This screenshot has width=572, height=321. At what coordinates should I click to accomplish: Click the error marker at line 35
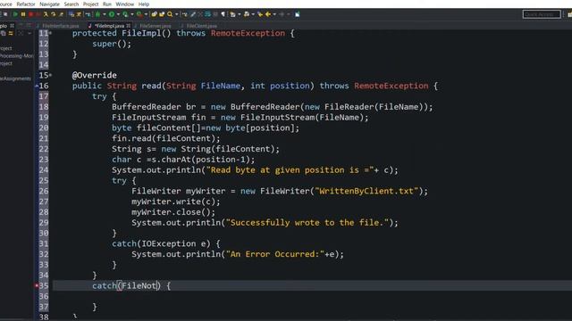click(x=37, y=285)
